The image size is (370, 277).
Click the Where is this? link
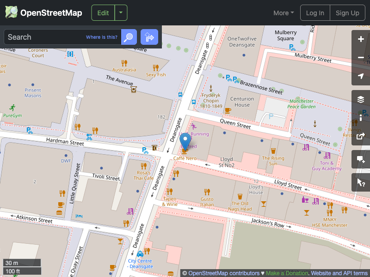click(x=101, y=37)
